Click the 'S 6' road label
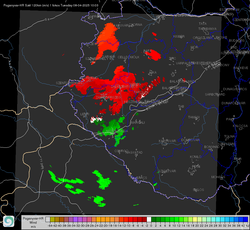This screenshot has height=230, width=250. 47,19
